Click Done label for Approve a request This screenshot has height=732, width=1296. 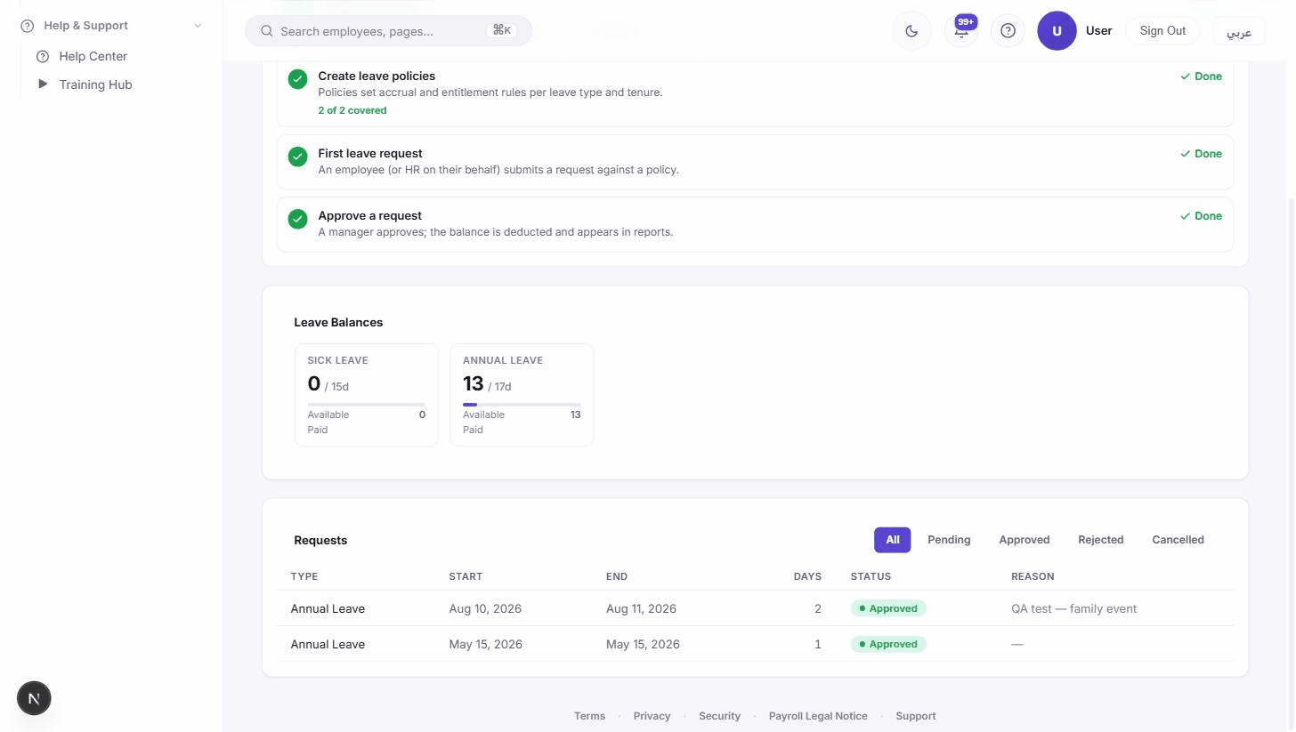coord(1201,216)
